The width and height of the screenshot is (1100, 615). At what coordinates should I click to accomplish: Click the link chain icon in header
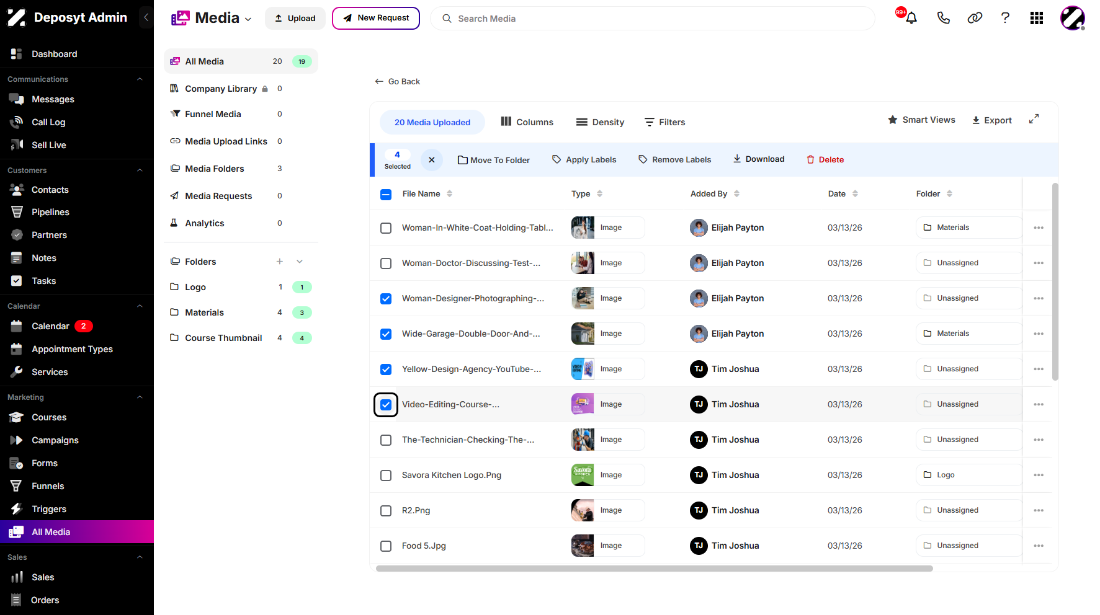(975, 18)
